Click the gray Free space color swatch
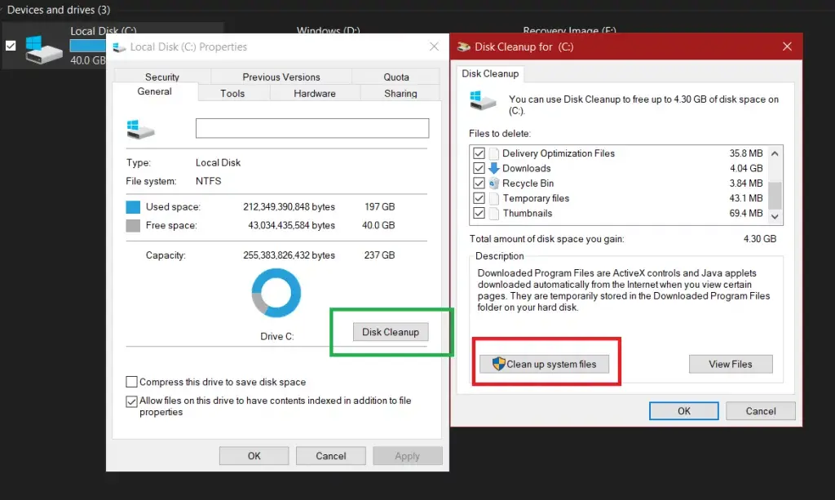The height and width of the screenshot is (500, 835). (x=133, y=225)
